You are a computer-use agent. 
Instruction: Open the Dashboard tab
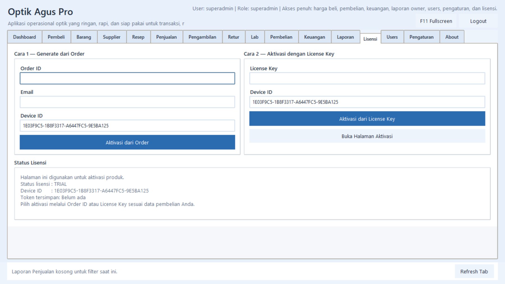[24, 37]
